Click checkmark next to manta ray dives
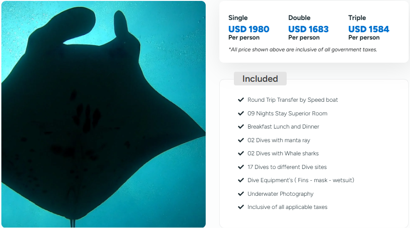 [x=241, y=140]
